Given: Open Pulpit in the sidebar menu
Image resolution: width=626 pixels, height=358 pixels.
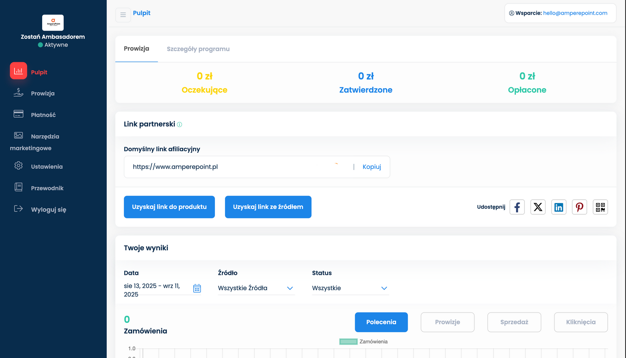Looking at the screenshot, I should (x=39, y=72).
